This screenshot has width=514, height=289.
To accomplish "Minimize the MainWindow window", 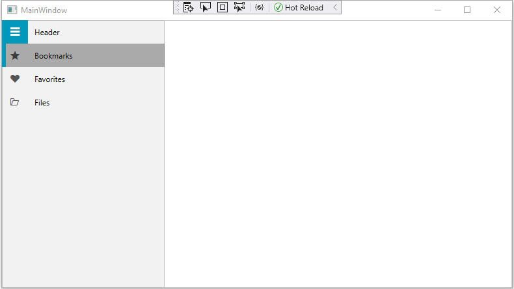I will [438, 10].
